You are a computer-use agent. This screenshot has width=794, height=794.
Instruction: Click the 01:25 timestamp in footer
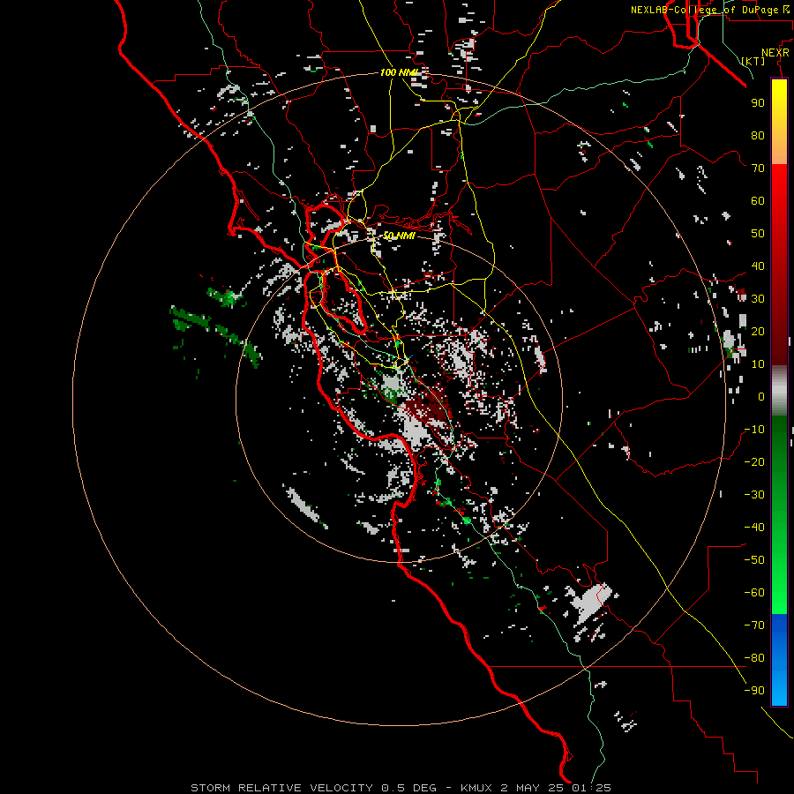tap(591, 788)
